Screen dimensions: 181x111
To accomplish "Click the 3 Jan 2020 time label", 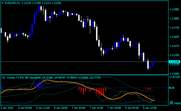I will click(x=7, y=108).
